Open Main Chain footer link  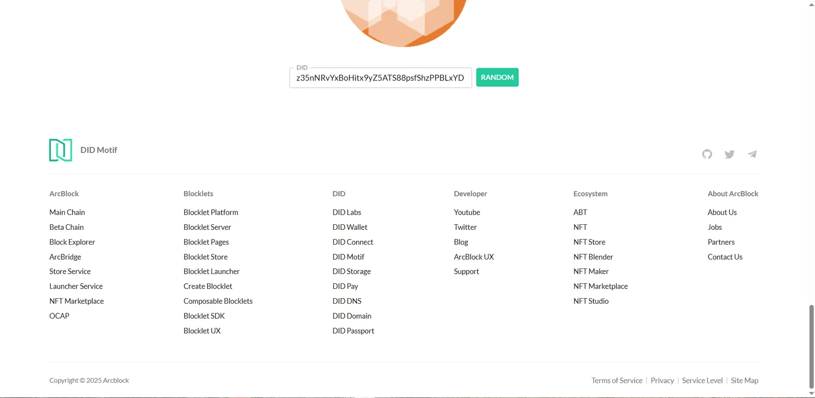tap(67, 213)
